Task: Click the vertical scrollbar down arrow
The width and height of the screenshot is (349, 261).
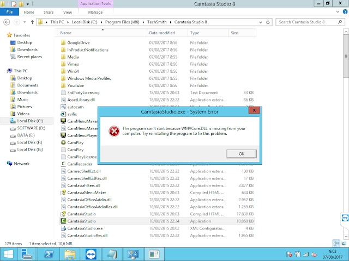Action: click(346, 237)
